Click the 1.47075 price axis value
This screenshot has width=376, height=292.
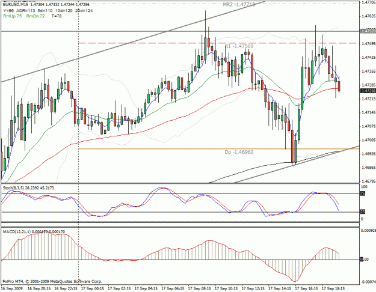pos(369,126)
